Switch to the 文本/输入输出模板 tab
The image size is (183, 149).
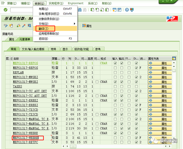[33, 49]
